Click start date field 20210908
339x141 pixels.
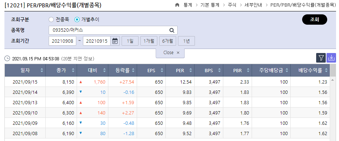coord(63,41)
